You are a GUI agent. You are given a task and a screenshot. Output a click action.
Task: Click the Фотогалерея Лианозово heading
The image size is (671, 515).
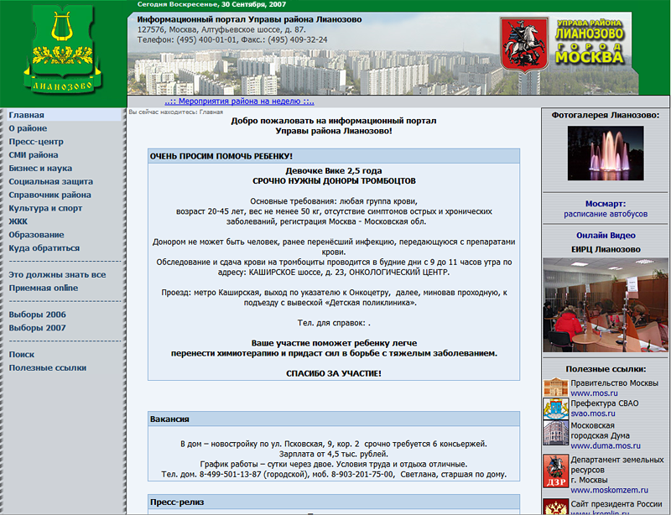click(x=606, y=115)
